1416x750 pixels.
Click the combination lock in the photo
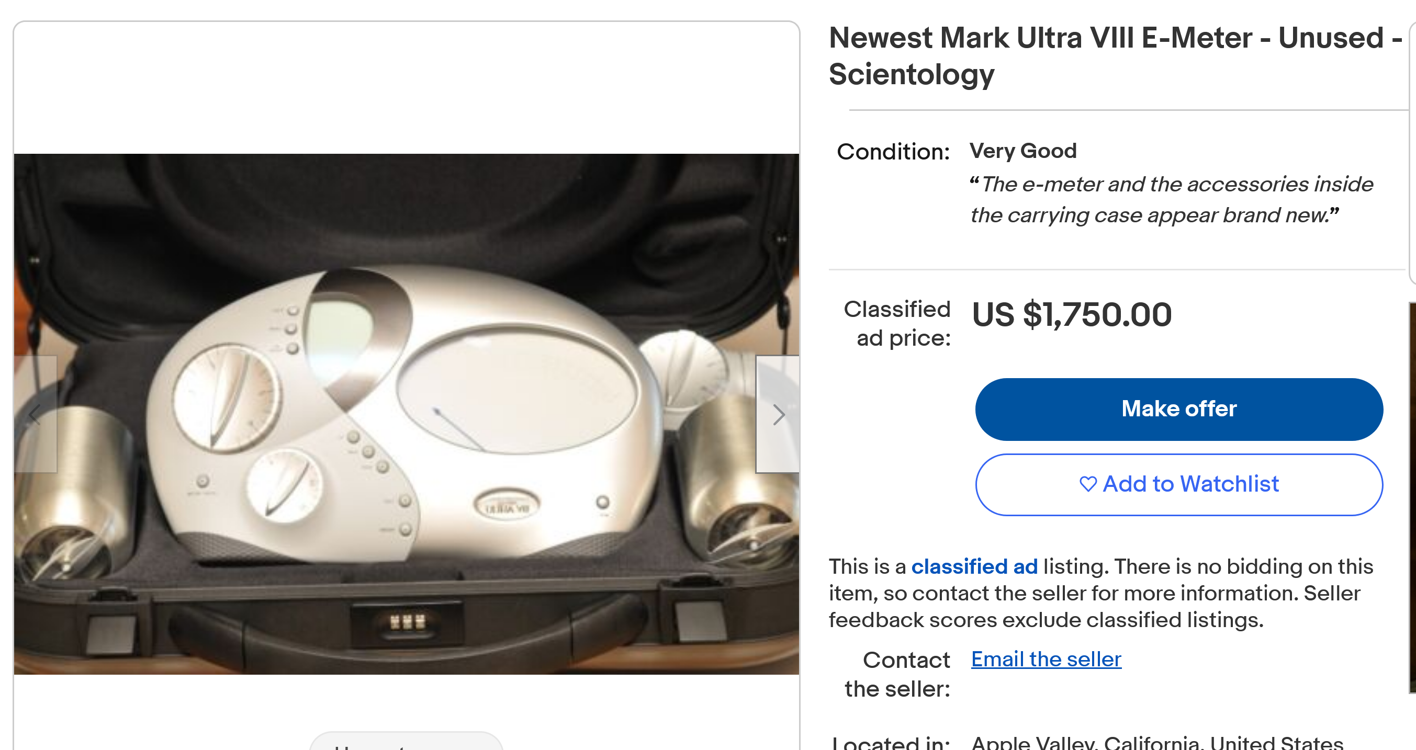point(407,622)
